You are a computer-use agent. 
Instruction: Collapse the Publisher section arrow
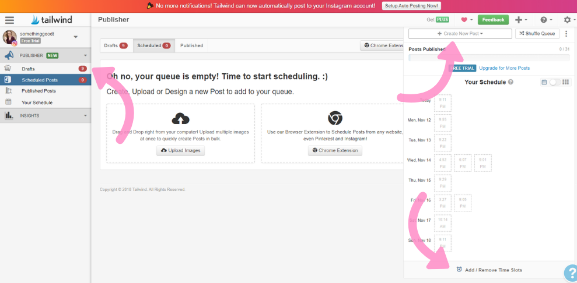pyautogui.click(x=85, y=56)
